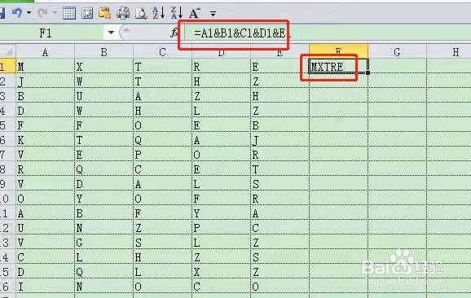Click cell A5 containing F
This screenshot has height=298, width=471.
(45, 125)
